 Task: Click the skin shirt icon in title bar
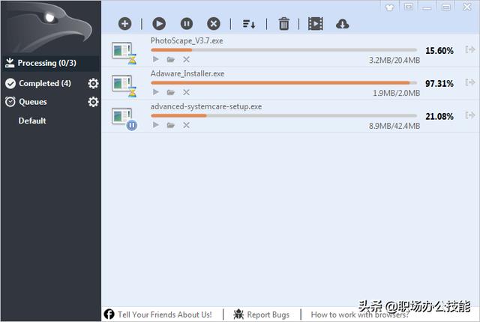tap(390, 7)
